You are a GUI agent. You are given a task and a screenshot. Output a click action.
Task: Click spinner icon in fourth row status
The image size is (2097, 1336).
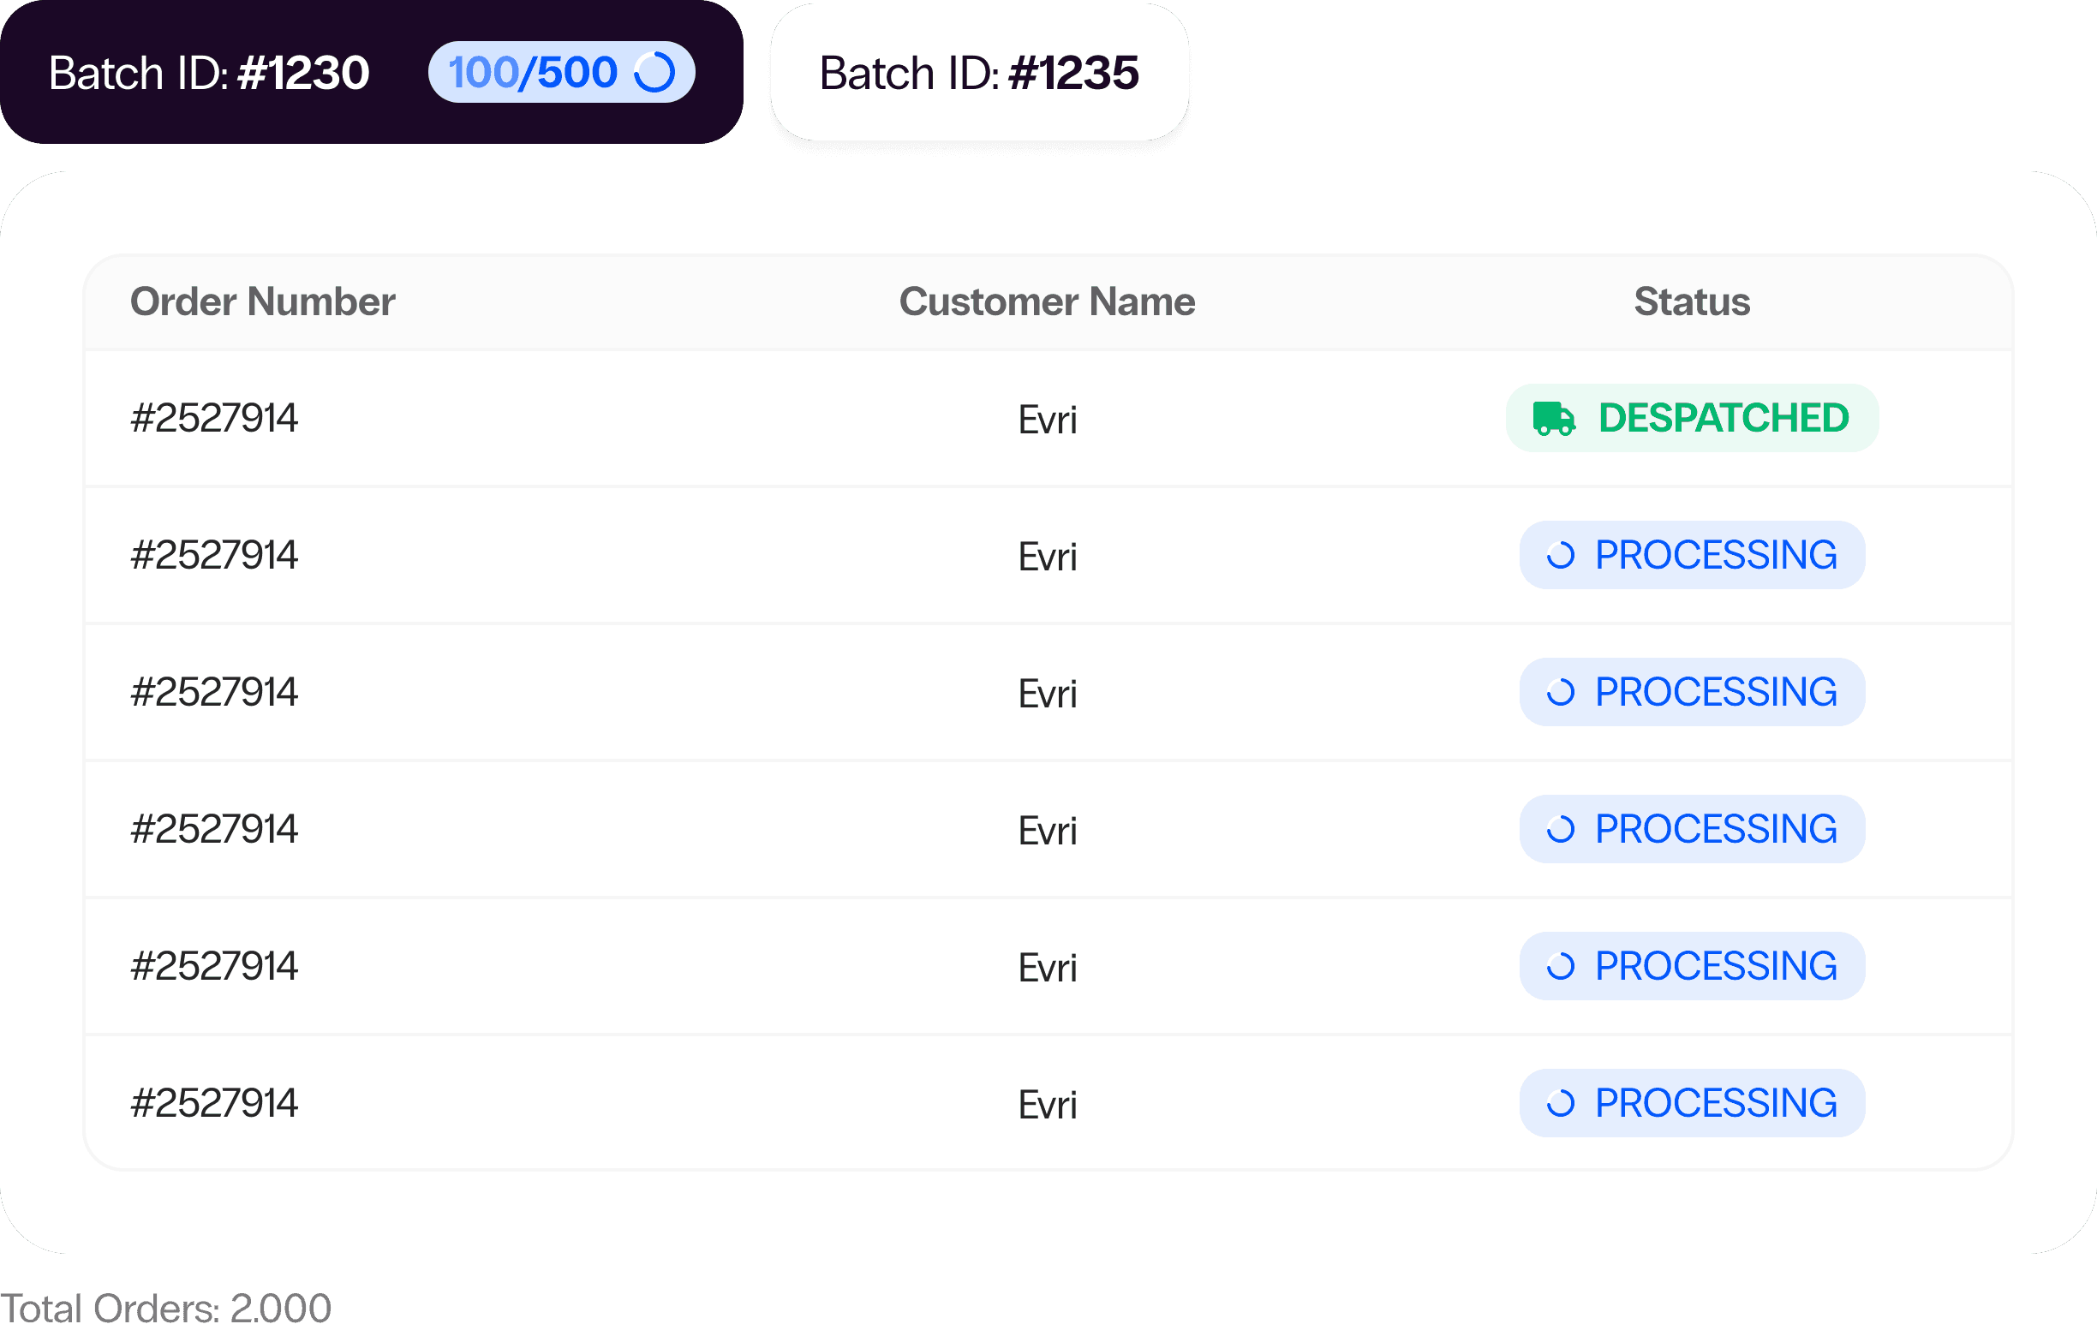[1561, 830]
